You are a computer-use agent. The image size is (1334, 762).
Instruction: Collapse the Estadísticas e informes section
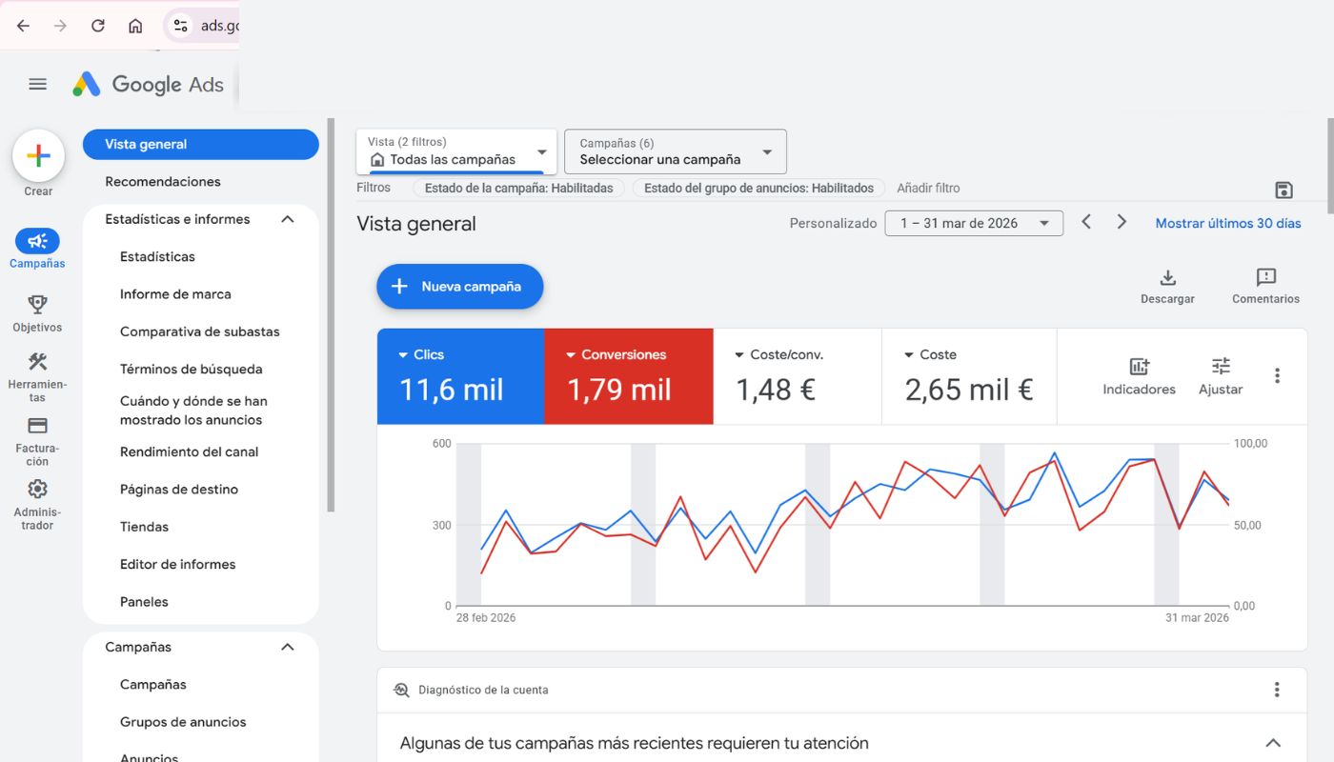pos(288,218)
